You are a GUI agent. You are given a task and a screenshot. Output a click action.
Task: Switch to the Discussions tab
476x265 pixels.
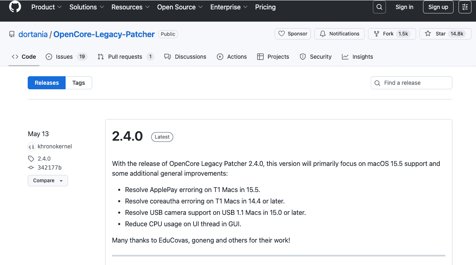coord(185,57)
